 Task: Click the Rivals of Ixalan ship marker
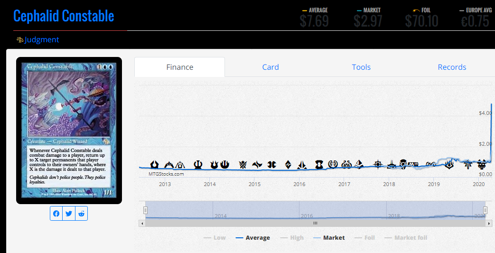[x=392, y=165]
